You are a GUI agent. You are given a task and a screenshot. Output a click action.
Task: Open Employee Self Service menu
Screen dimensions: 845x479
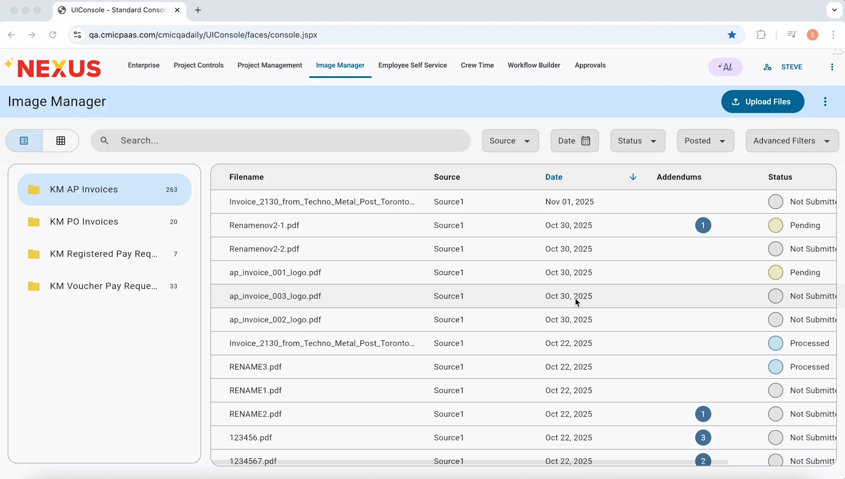point(412,65)
